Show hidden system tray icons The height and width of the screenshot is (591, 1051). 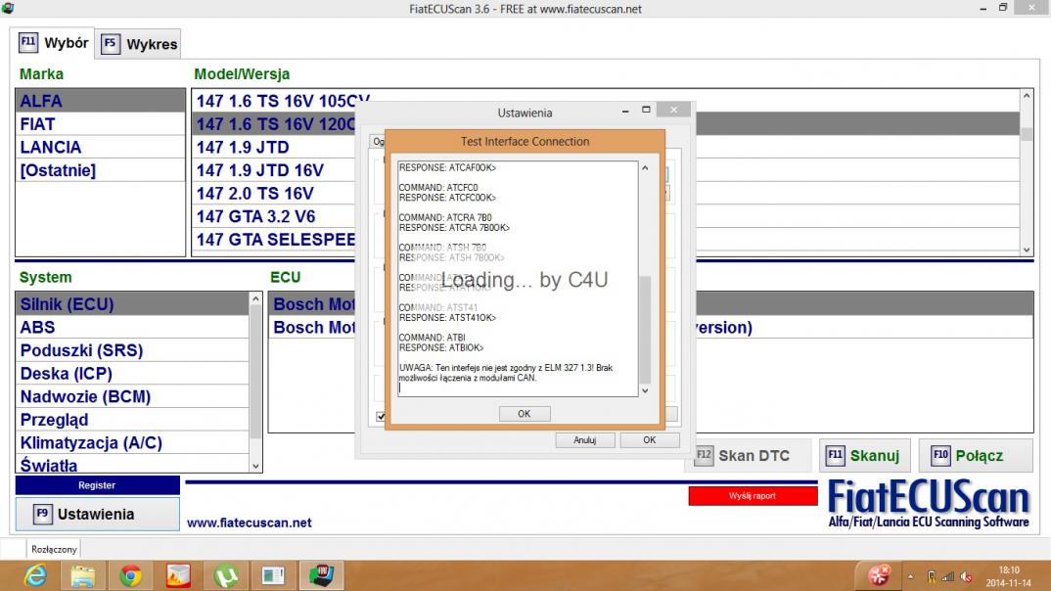912,576
